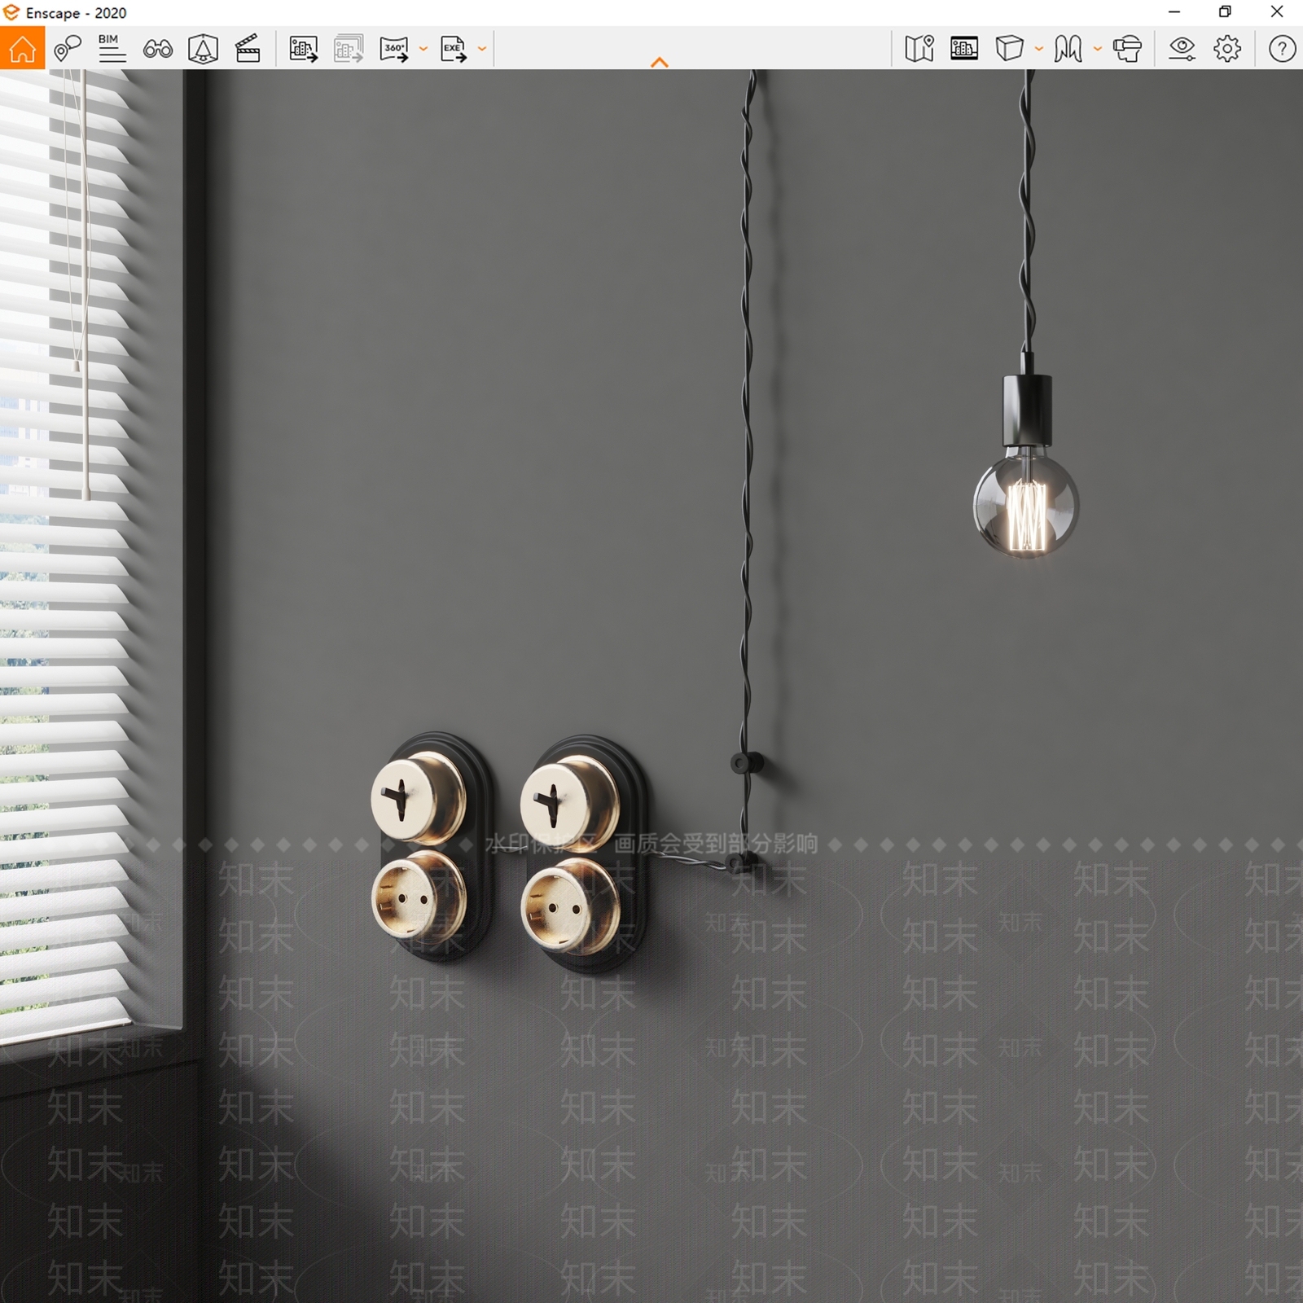Minimize the Enscape window
Viewport: 1303px width, 1303px height.
[1174, 12]
